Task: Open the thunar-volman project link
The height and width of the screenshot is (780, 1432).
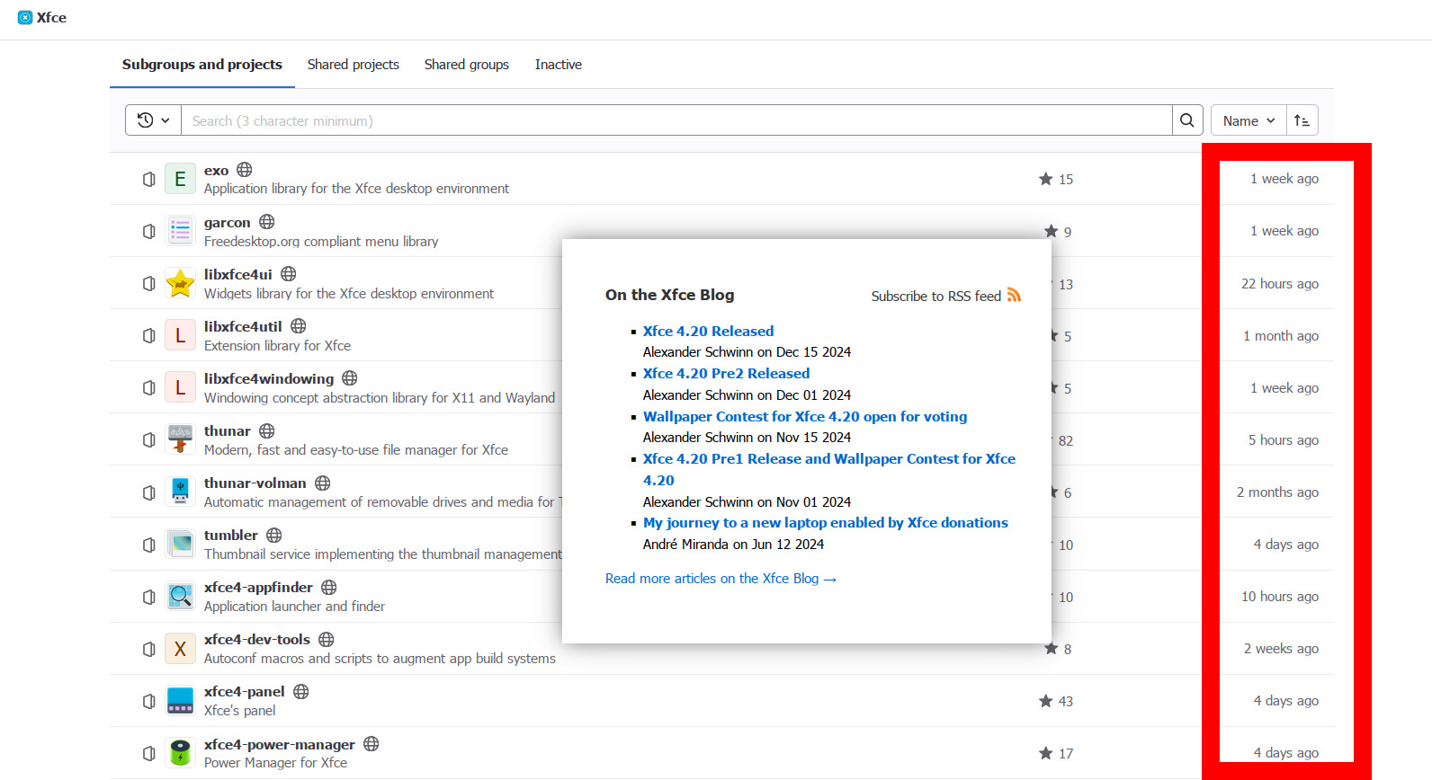Action: pyautogui.click(x=255, y=483)
